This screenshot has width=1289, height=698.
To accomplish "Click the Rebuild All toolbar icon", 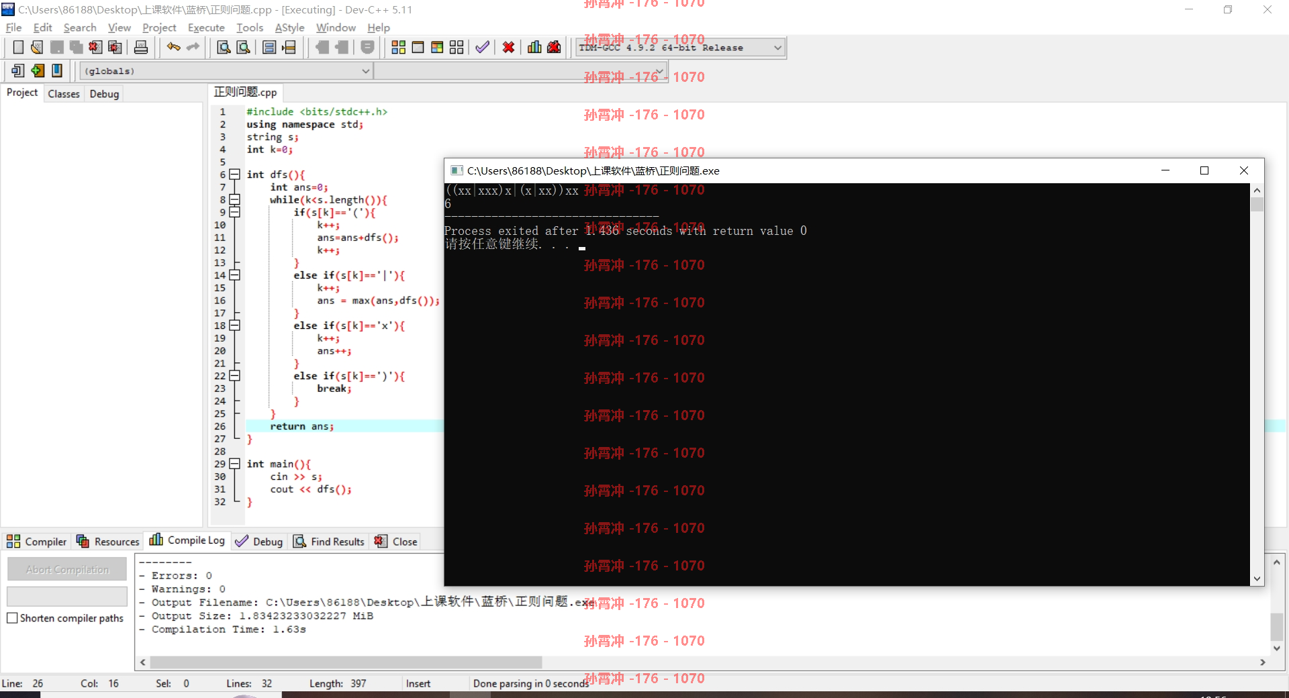I will click(x=457, y=47).
